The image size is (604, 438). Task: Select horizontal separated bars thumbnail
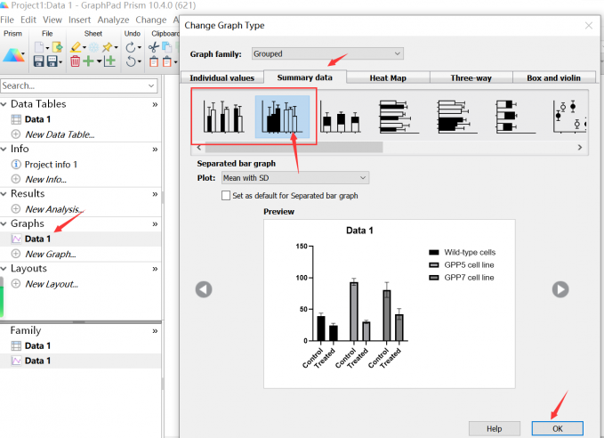pyautogui.click(x=457, y=117)
